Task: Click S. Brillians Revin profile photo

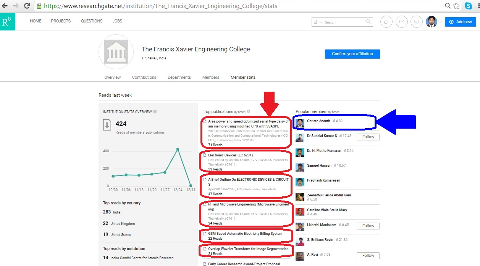Action: pos(300,242)
